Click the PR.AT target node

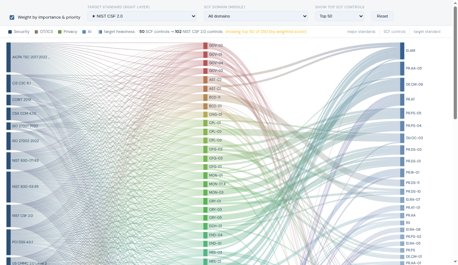(x=402, y=100)
